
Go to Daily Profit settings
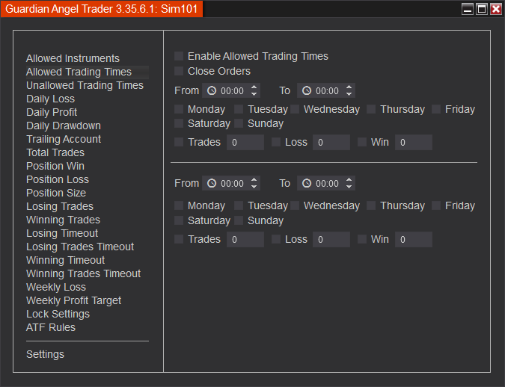coord(52,112)
